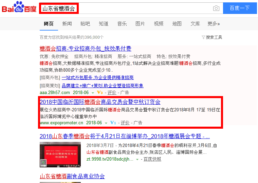
Task: Select the 地图 tab
Action: click(177, 24)
